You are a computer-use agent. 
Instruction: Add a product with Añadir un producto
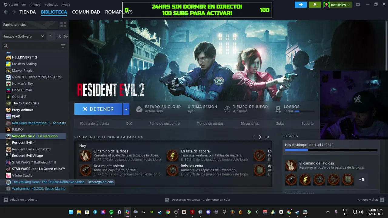pos(21,200)
